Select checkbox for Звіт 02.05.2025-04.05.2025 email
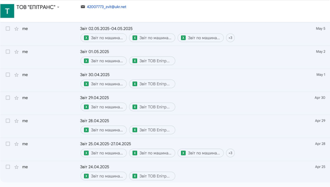Screen dimensions: 330x187 [x=8, y=29]
